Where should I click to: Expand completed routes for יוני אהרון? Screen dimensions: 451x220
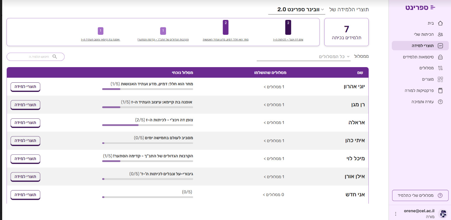(274, 87)
